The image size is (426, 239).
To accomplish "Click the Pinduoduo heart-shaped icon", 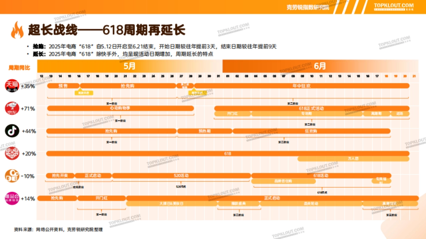I will point(11,154).
